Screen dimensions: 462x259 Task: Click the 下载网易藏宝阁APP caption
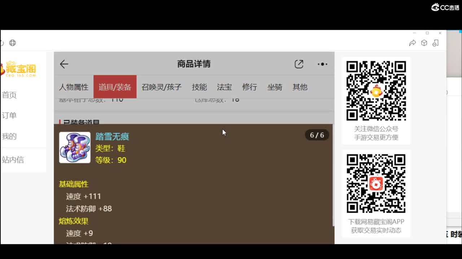click(x=376, y=222)
